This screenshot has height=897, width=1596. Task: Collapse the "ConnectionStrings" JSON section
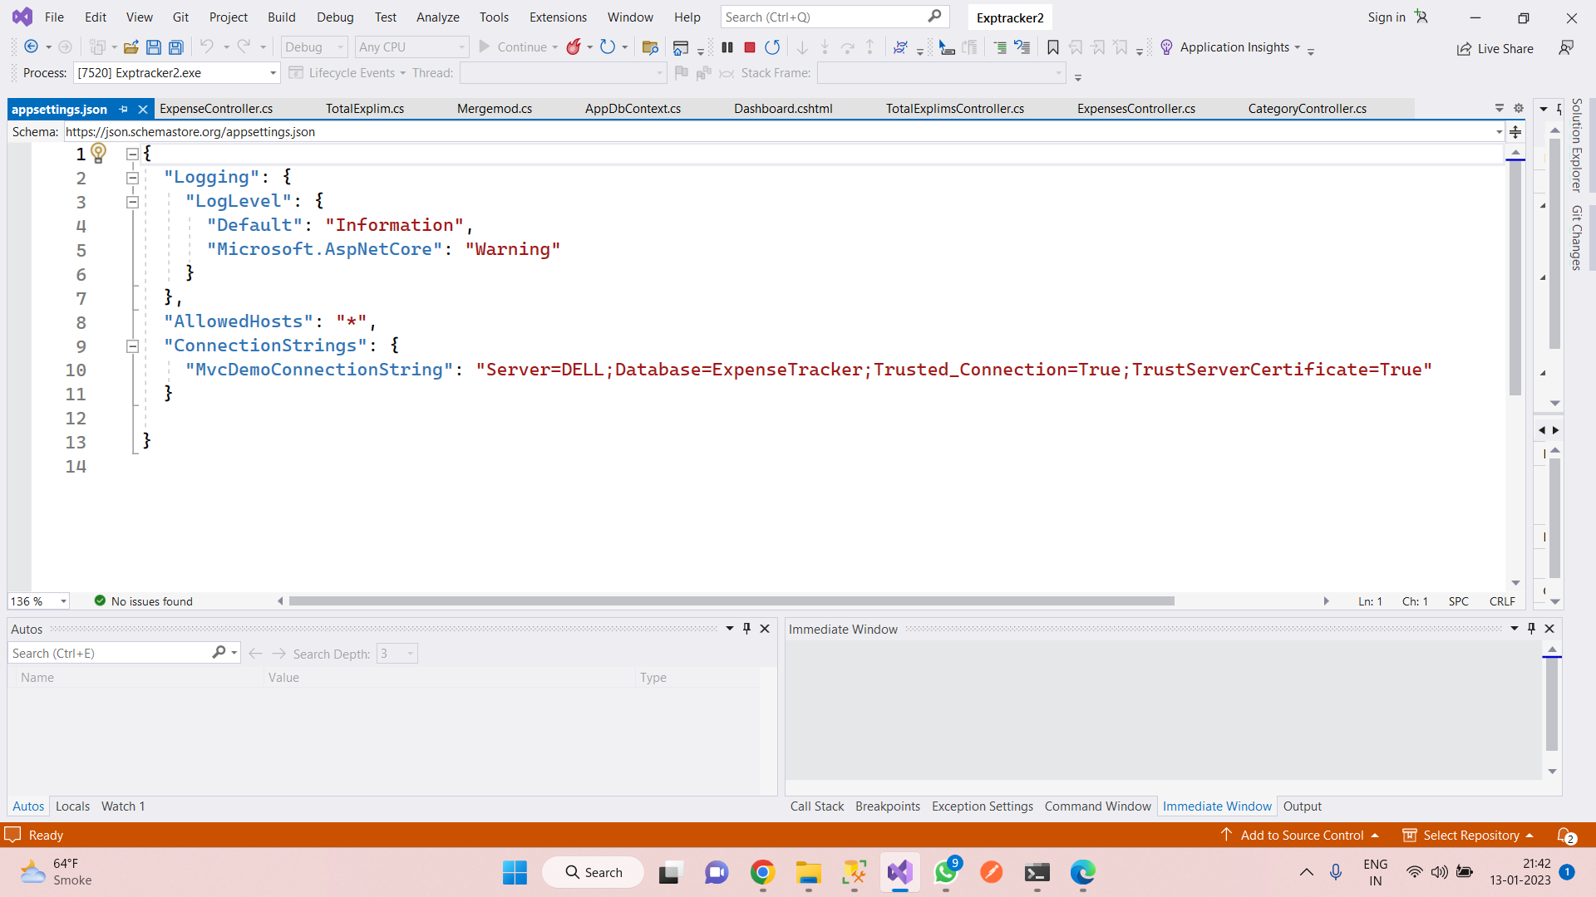[132, 346]
